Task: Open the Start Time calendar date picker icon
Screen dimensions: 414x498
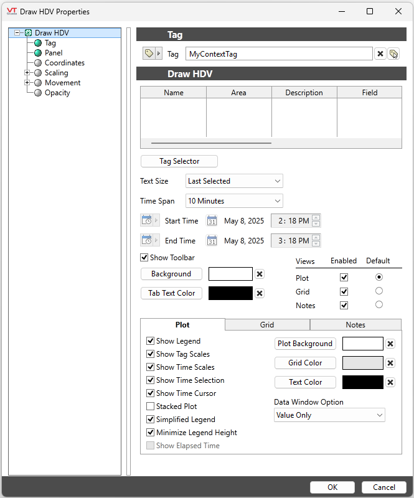Action: [x=212, y=221]
